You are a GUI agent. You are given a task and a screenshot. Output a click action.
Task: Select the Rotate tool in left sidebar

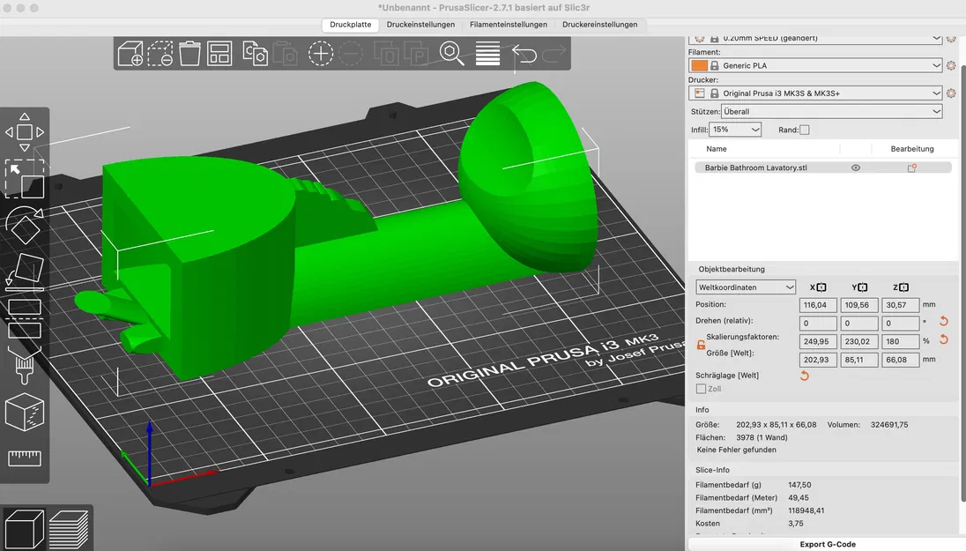(x=25, y=226)
